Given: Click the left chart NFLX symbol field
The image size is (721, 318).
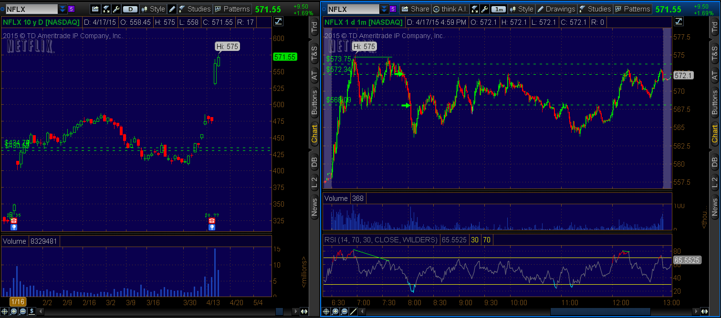Looking at the screenshot, I should [31, 9].
